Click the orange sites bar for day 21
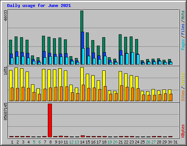Image resolution: width=187 pixels, height=146 pixels. coord(122,93)
